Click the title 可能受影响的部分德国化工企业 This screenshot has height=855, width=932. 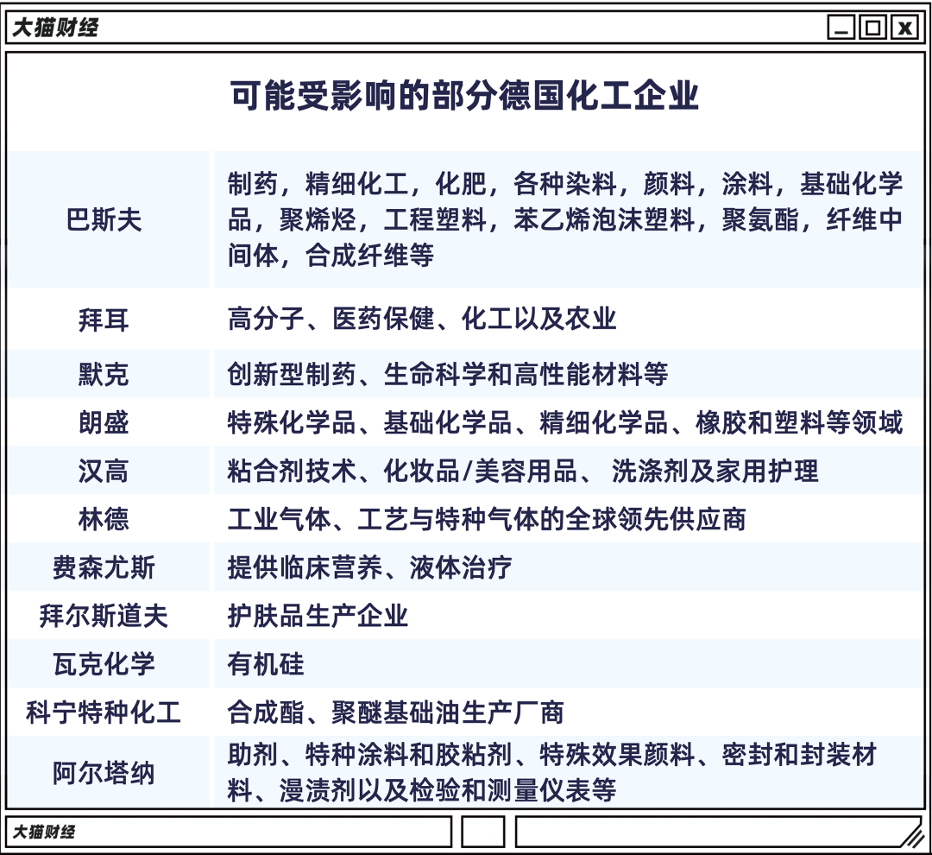[x=465, y=95]
